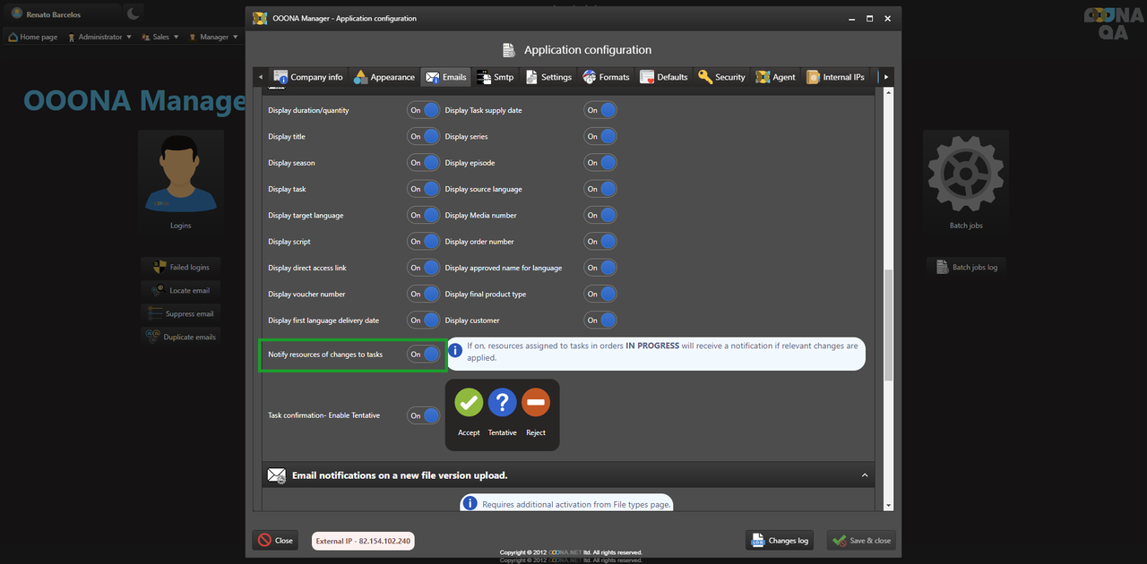Image resolution: width=1147 pixels, height=564 pixels.
Task: Switch to the Smtp tab
Action: (496, 77)
